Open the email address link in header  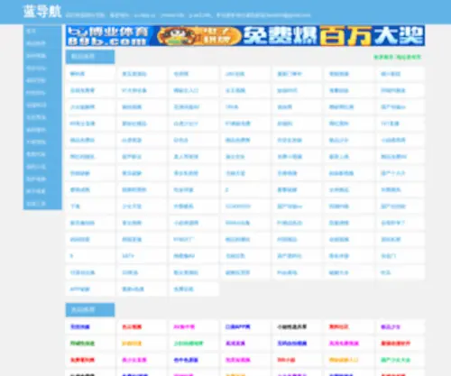tap(290, 15)
